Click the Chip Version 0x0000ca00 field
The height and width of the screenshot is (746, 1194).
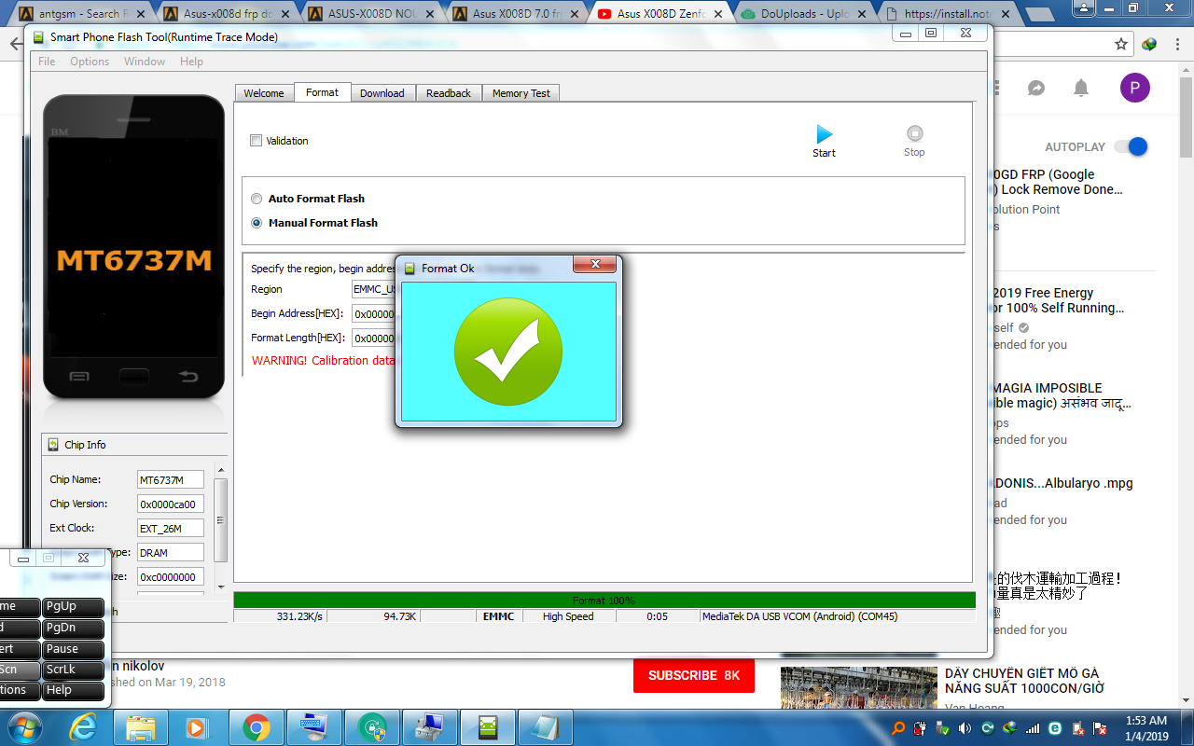170,504
